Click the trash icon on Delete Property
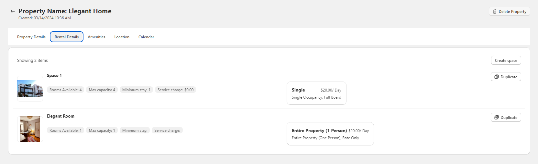 495,11
